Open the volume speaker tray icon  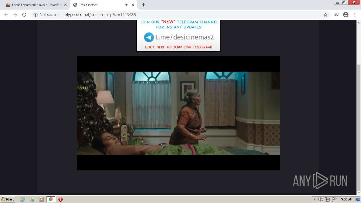320,199
